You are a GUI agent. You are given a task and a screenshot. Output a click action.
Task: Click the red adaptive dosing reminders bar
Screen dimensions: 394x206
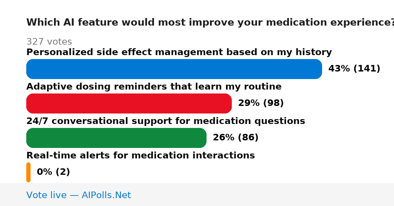pos(129,103)
